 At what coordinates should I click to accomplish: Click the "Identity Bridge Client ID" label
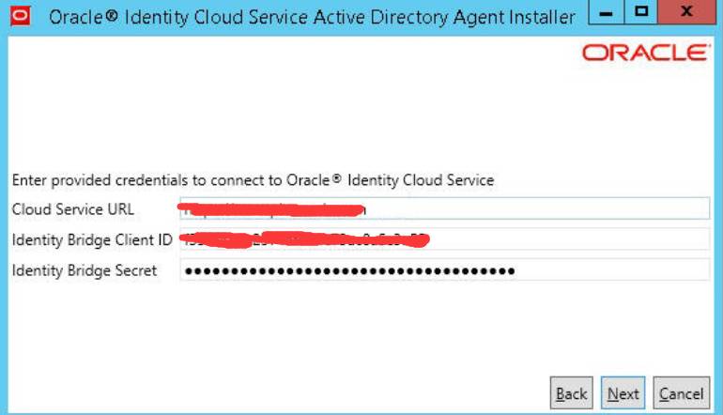point(92,239)
